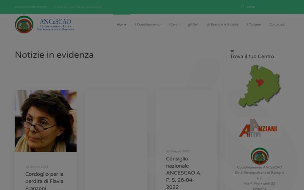Click the 'Via A. Fioravanti 22' address

coord(260,183)
